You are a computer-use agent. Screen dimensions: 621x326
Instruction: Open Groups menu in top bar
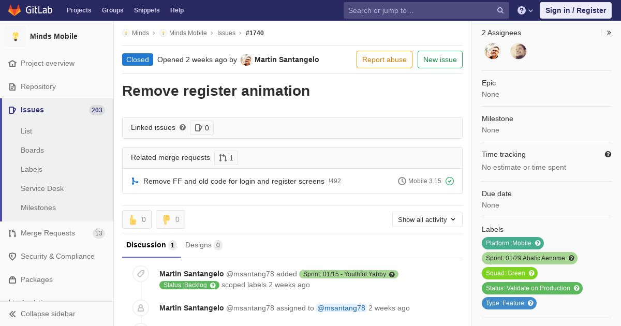coord(112,10)
